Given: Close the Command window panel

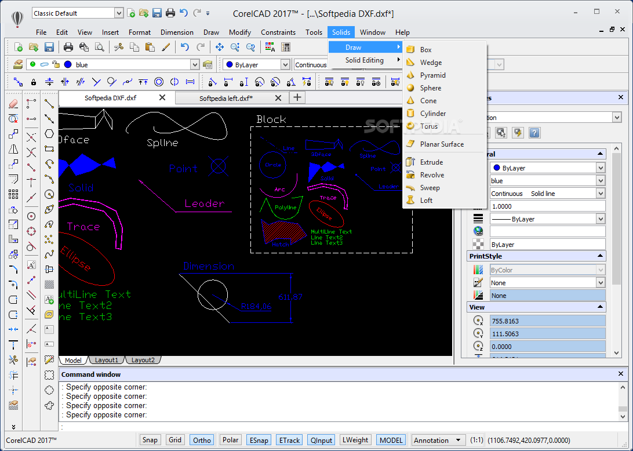Looking at the screenshot, I should coord(621,374).
